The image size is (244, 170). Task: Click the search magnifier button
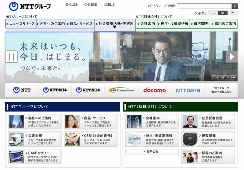click(235, 6)
